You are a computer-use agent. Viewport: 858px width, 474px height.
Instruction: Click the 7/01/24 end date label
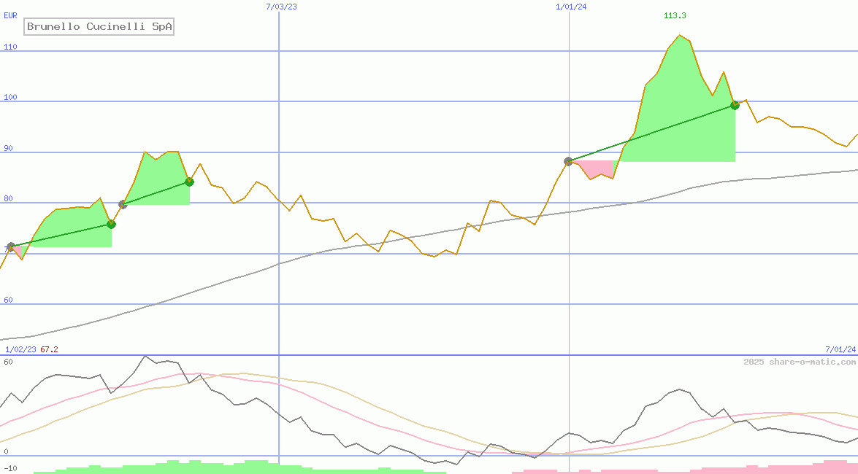[x=840, y=349]
